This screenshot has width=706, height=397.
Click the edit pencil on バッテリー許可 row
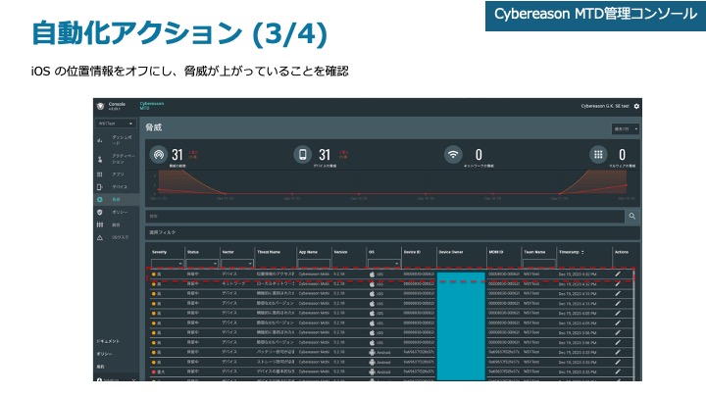(x=618, y=352)
